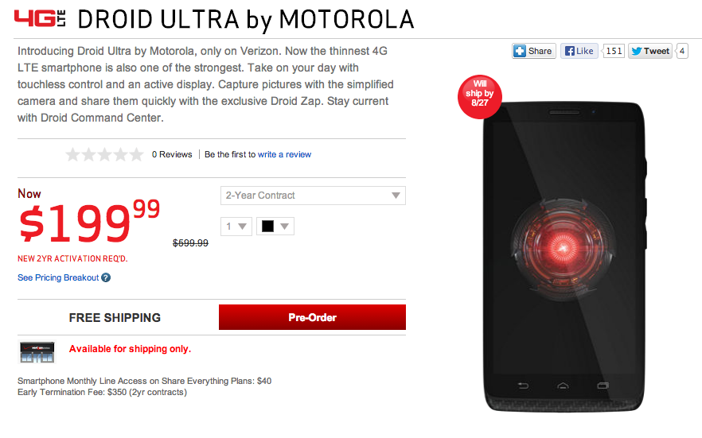Click the Facebook like count 151
The height and width of the screenshot is (438, 702).
click(614, 51)
